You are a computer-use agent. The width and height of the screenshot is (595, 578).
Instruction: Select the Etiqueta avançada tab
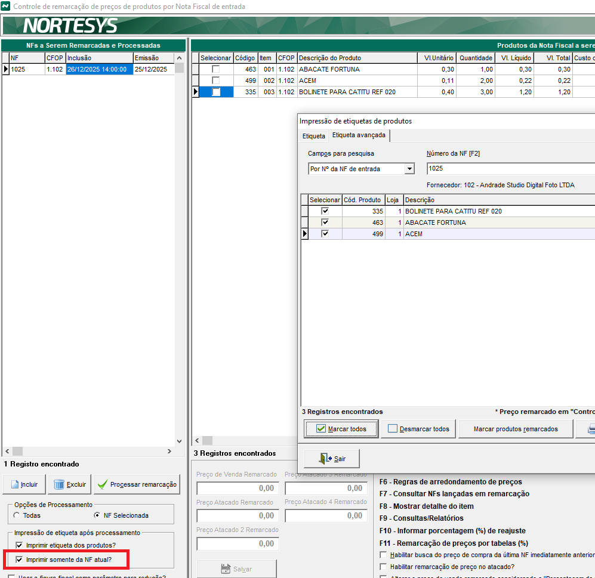[x=359, y=135]
